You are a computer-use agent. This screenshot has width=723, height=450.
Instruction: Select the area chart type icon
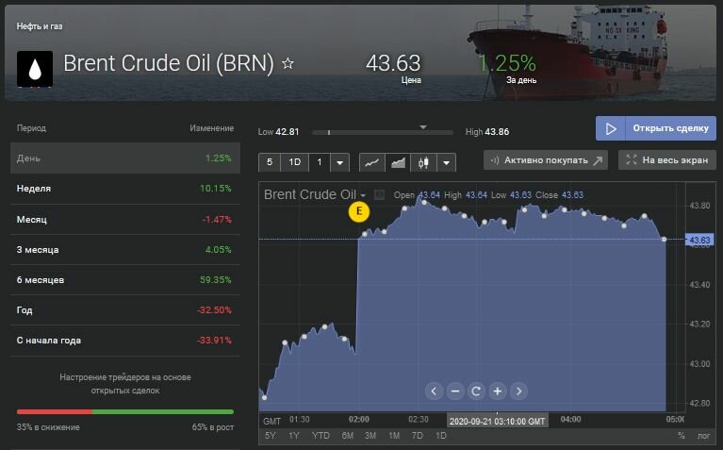pos(398,162)
